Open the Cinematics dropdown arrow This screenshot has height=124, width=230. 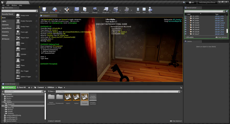(x=120, y=10)
